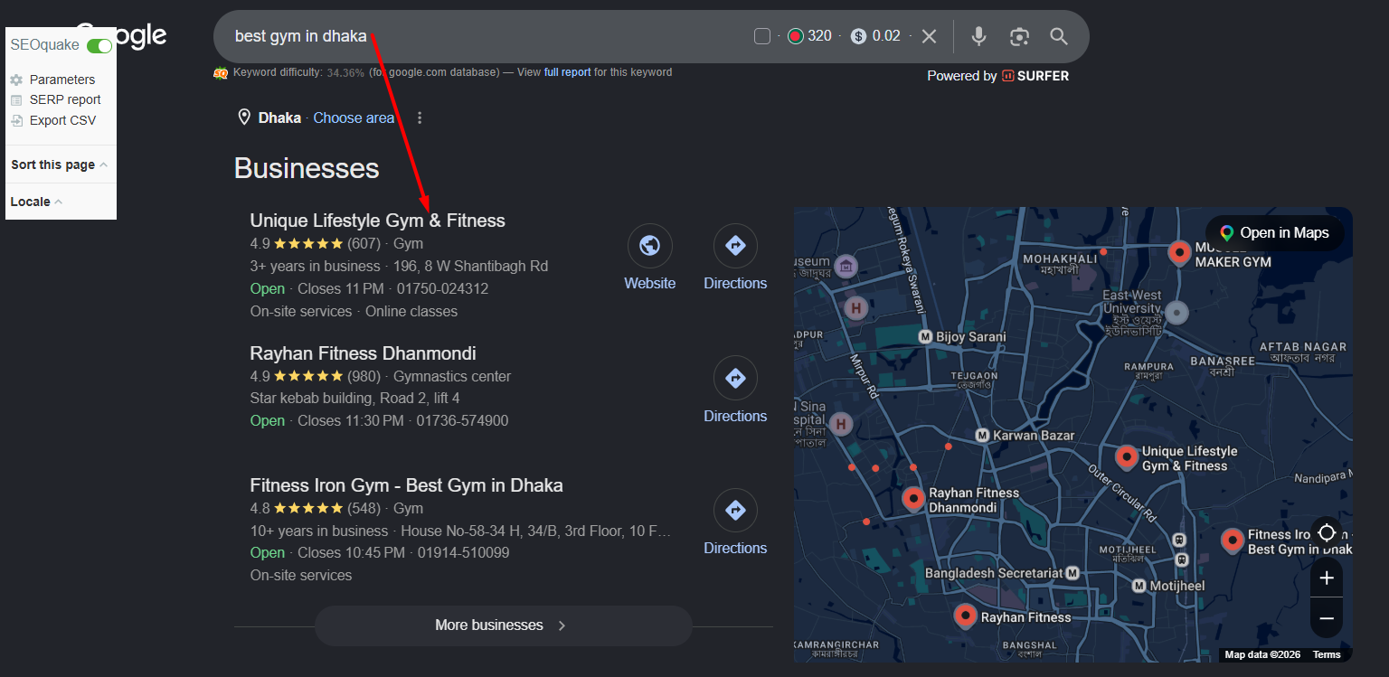
Task: Open the Parameters menu item
Action: pos(61,80)
